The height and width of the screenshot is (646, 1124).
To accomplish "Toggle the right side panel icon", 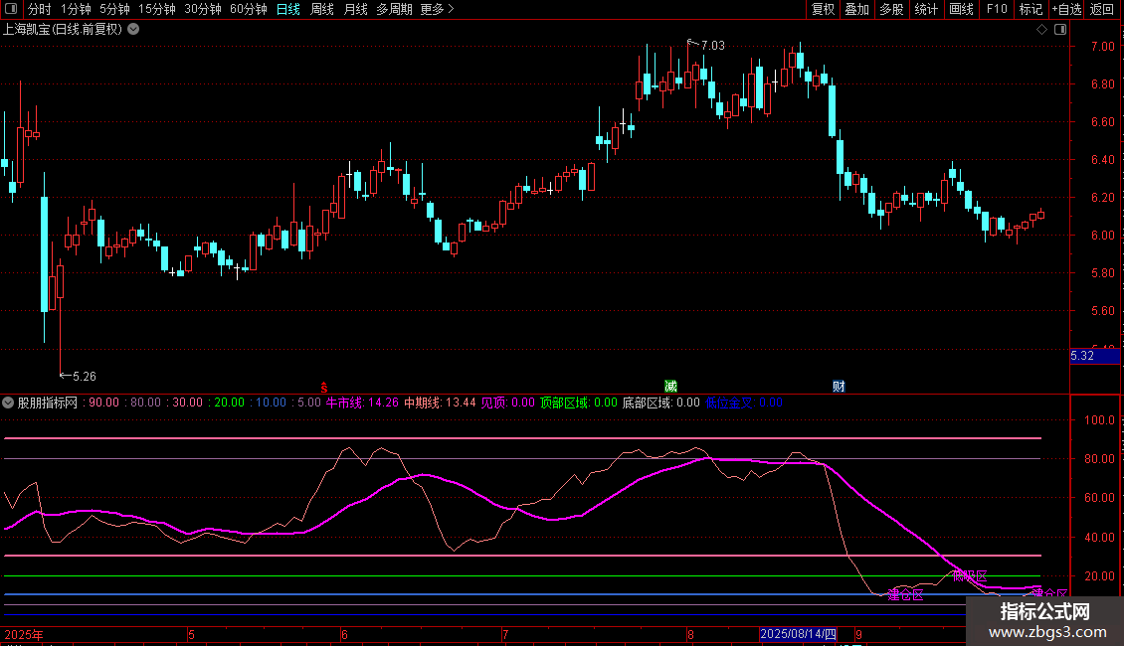I will tap(1058, 30).
